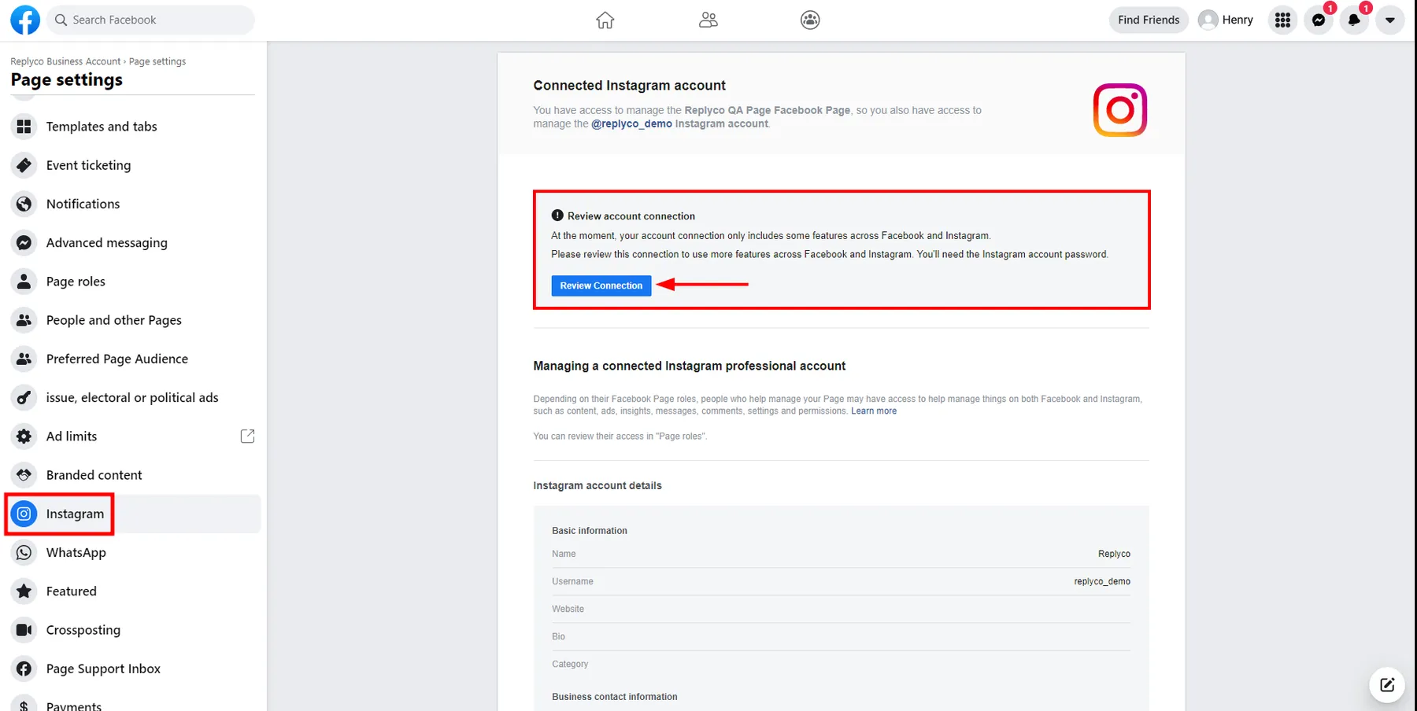Open Messenger icon with notification badge
This screenshot has width=1417, height=711.
pos(1319,20)
